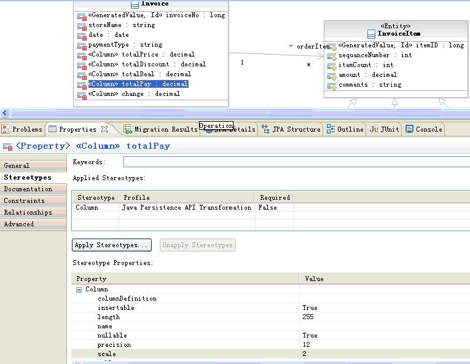Open the Console tab
The height and width of the screenshot is (364, 470).
point(424,129)
